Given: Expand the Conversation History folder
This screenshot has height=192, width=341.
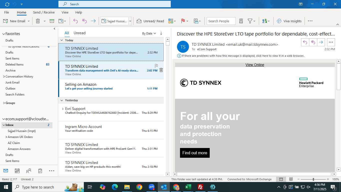Looking at the screenshot, I should pyautogui.click(x=4, y=76).
